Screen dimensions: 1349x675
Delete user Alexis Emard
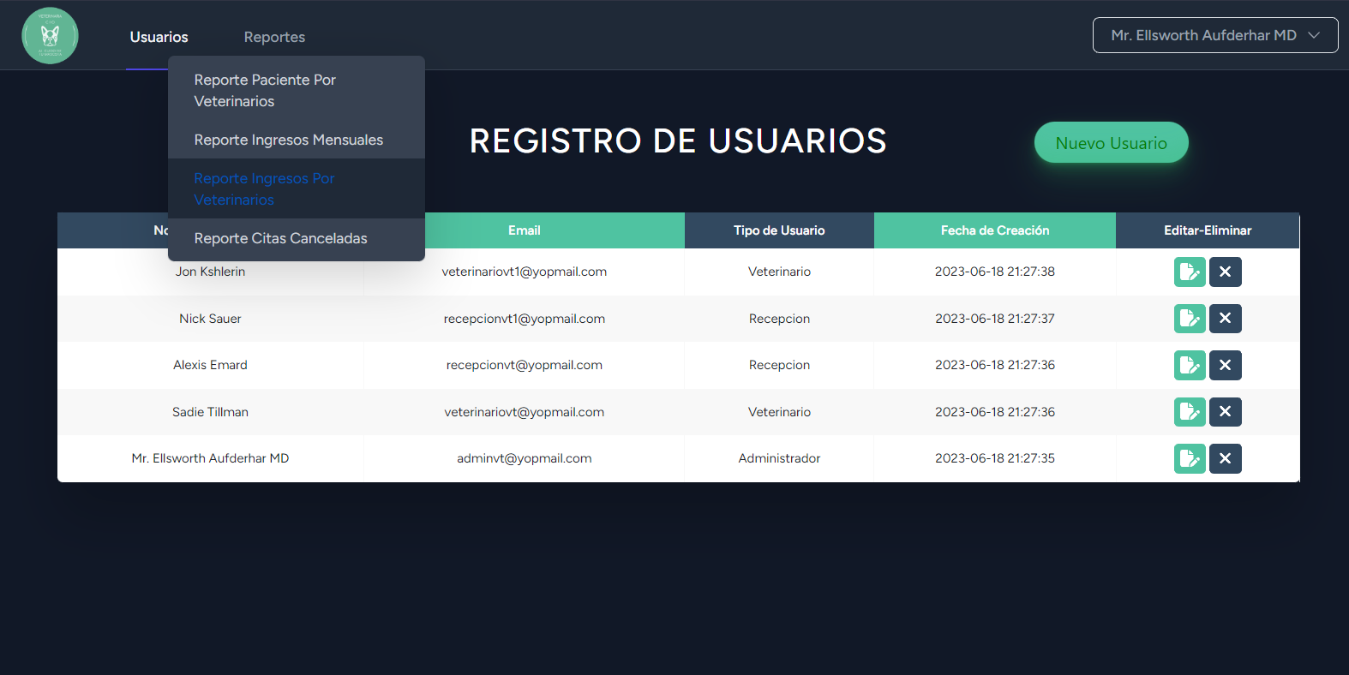click(x=1225, y=365)
